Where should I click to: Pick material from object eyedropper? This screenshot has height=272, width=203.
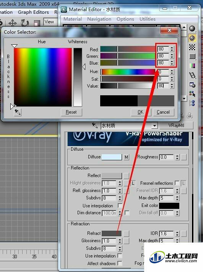click(95, 125)
